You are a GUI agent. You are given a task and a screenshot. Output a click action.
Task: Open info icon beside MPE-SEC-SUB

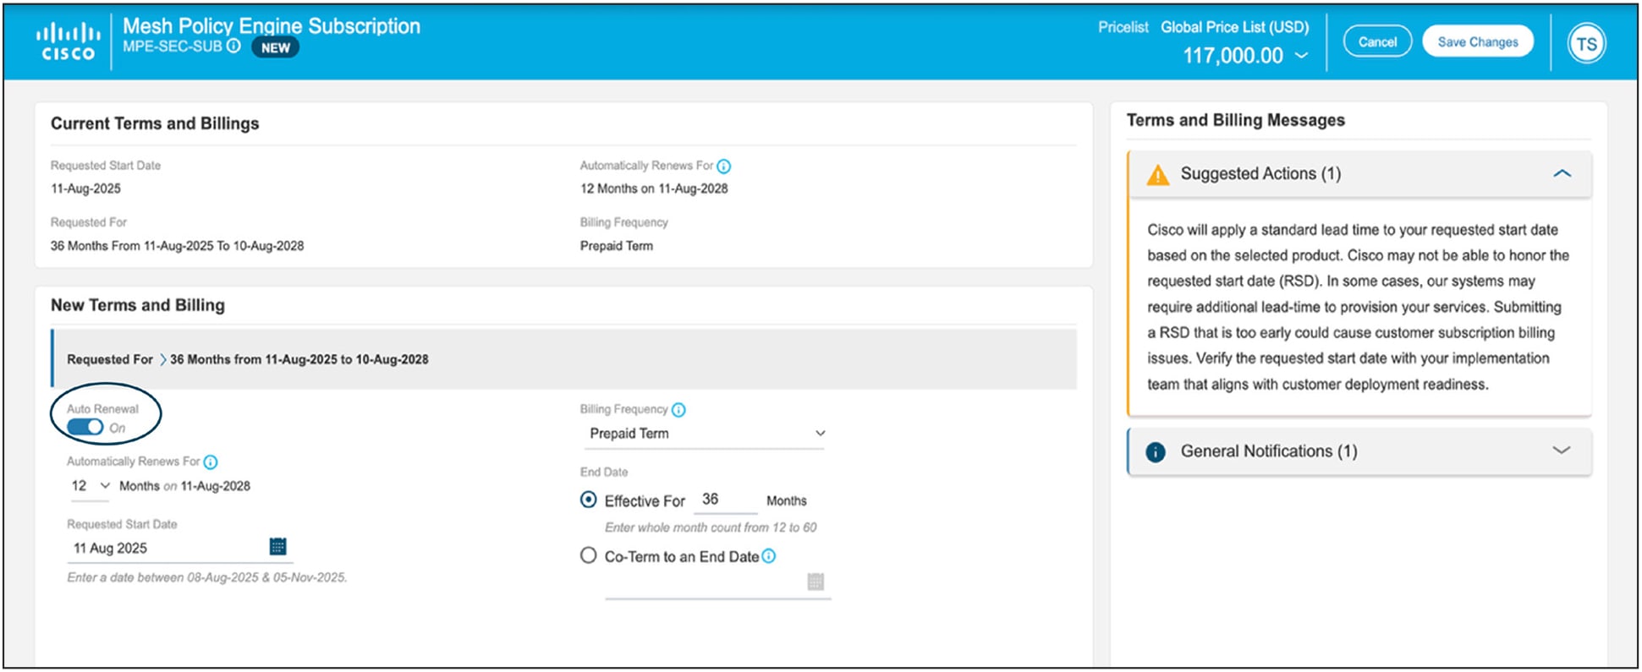point(233,46)
